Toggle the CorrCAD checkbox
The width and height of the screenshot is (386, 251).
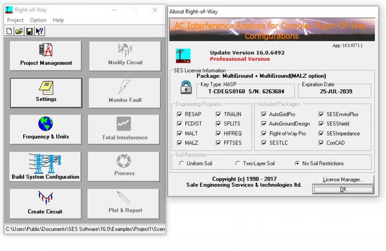(321, 143)
